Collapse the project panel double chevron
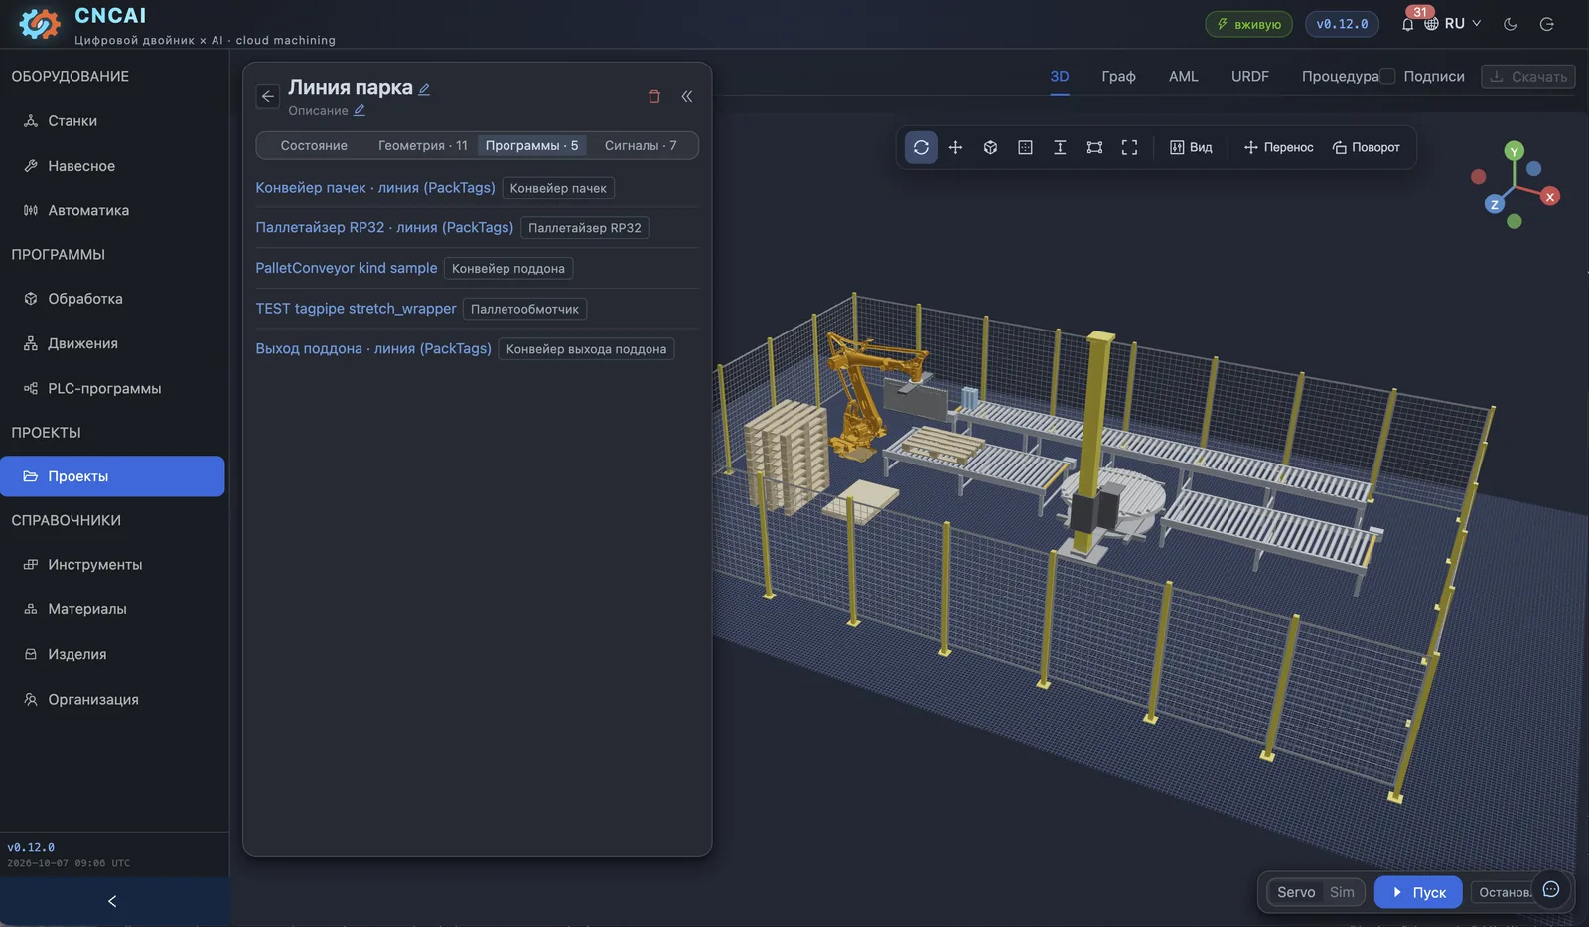Viewport: 1589px width, 927px height. 687,96
